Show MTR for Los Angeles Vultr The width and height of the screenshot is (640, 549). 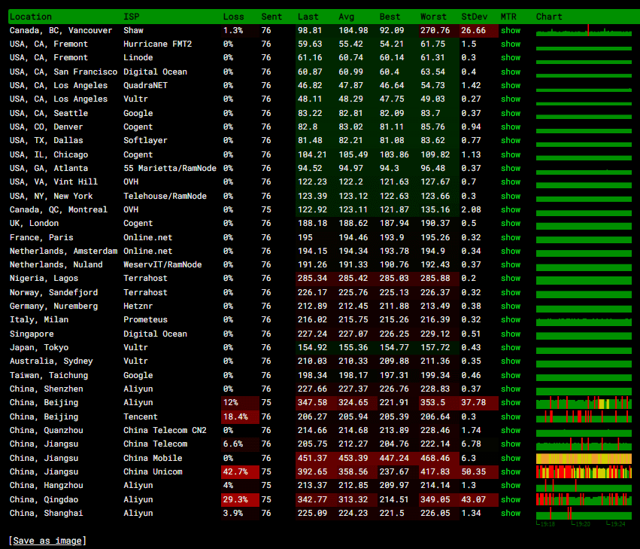pyautogui.click(x=511, y=99)
